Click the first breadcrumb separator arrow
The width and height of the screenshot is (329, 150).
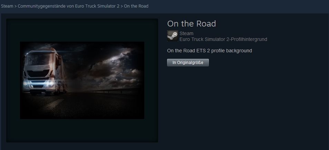15,6
